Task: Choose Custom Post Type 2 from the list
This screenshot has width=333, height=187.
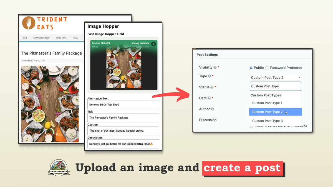Action: click(275, 112)
